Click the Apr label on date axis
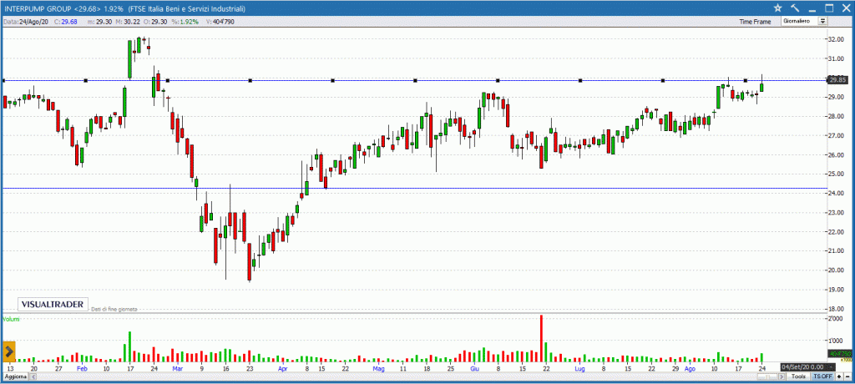Image resolution: width=855 pixels, height=384 pixels. click(282, 369)
